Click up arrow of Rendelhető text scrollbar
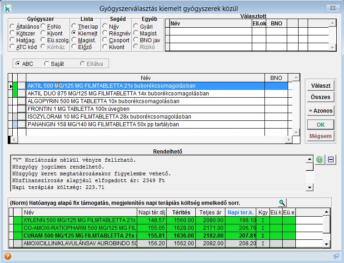 [309, 159]
